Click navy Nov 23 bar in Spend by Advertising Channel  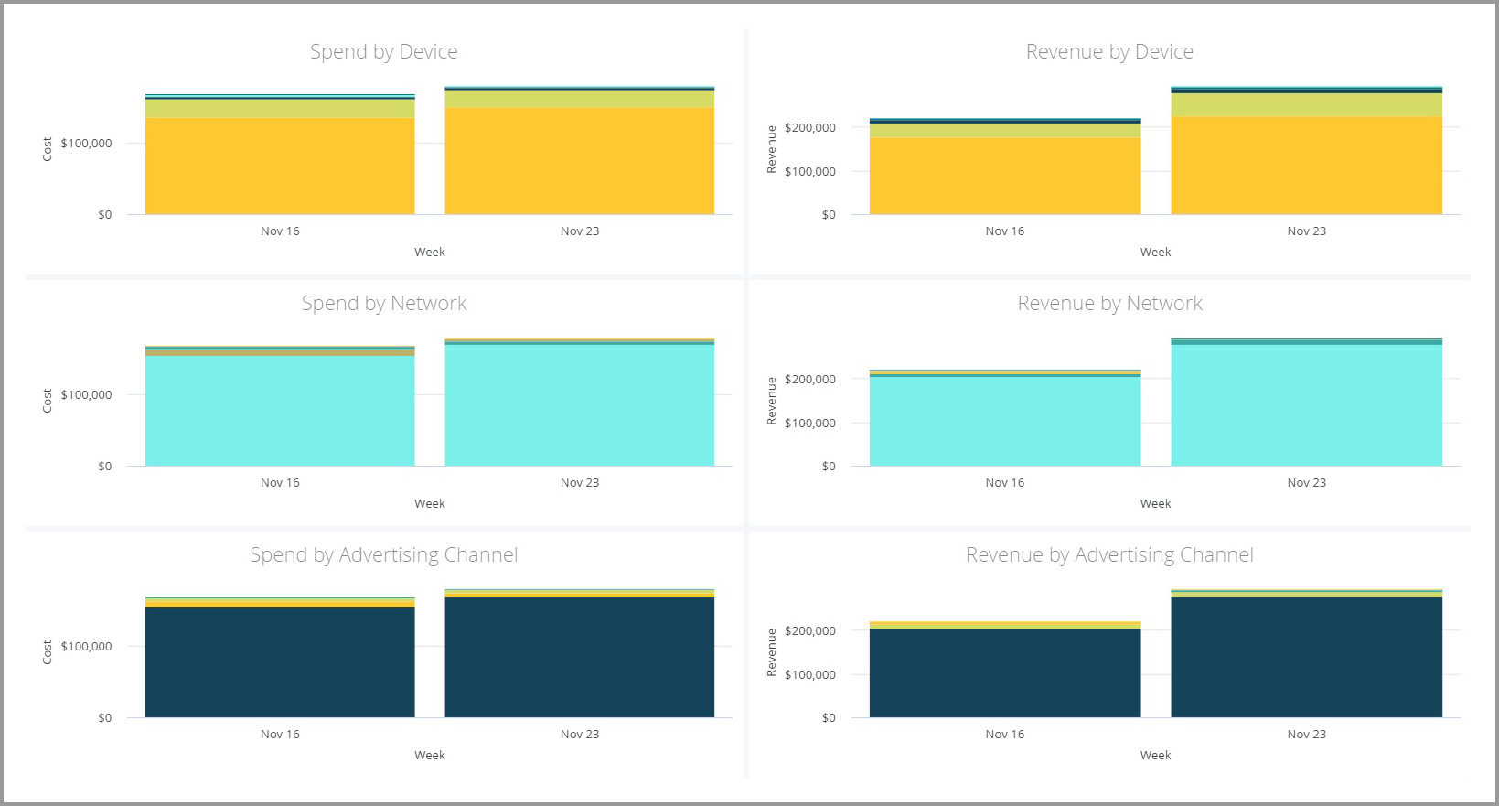click(580, 657)
